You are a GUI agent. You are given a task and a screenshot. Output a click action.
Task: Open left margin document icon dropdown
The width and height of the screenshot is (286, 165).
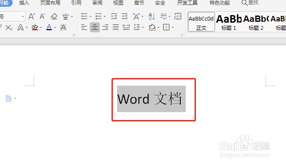[x=16, y=98]
